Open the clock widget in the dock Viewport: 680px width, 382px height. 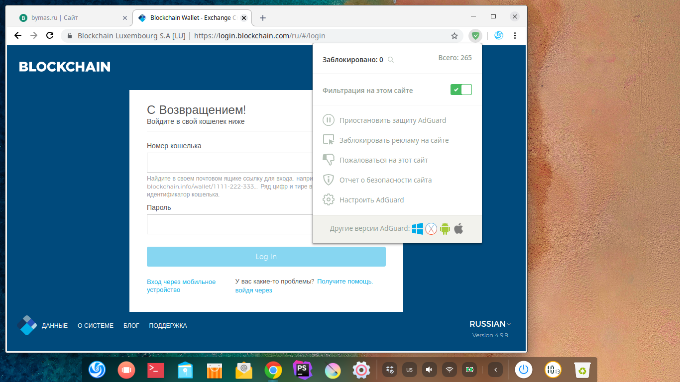[x=553, y=370]
